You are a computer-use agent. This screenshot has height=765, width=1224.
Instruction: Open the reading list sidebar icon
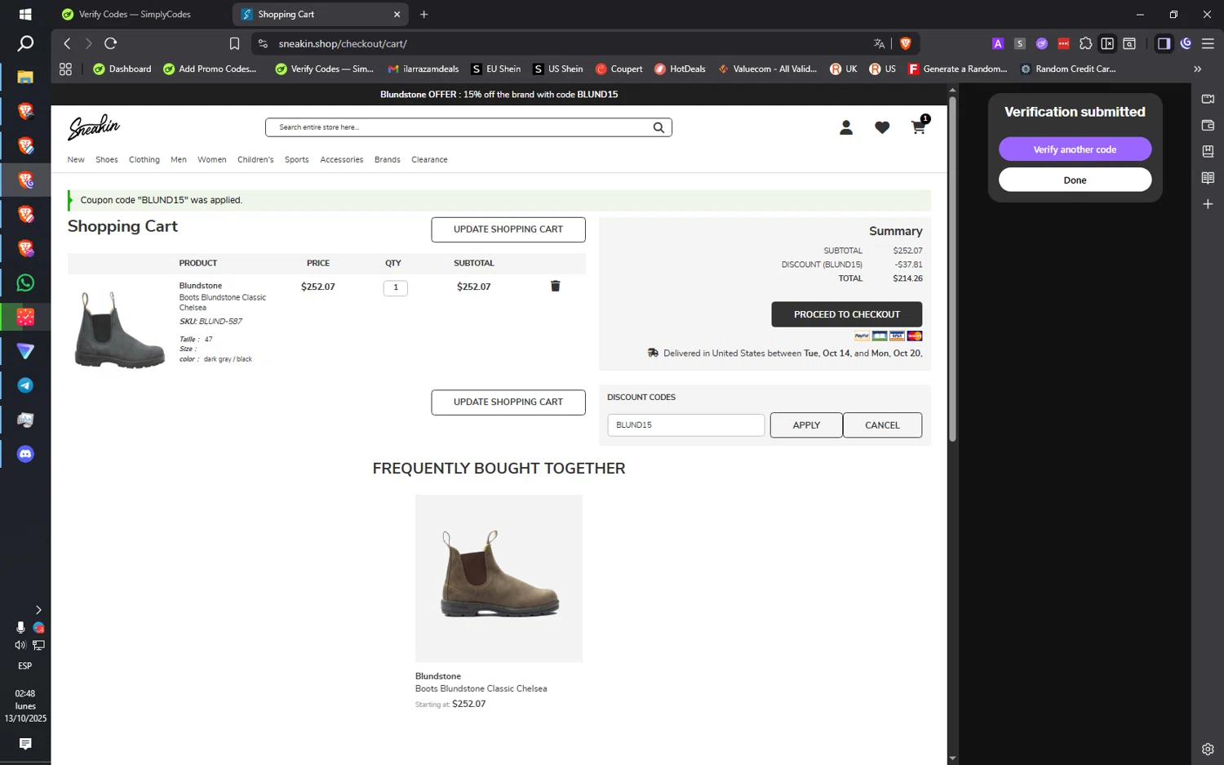pyautogui.click(x=1208, y=177)
